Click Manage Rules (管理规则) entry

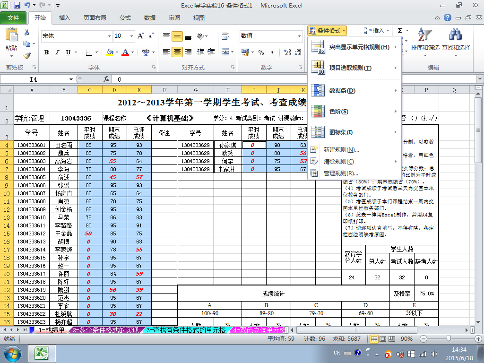[x=341, y=173]
